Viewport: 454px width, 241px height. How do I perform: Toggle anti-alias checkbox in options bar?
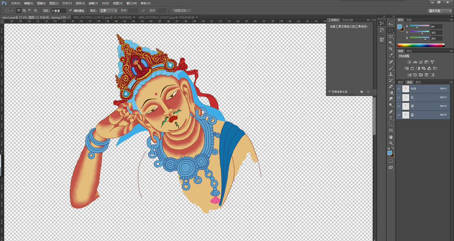pyautogui.click(x=70, y=11)
